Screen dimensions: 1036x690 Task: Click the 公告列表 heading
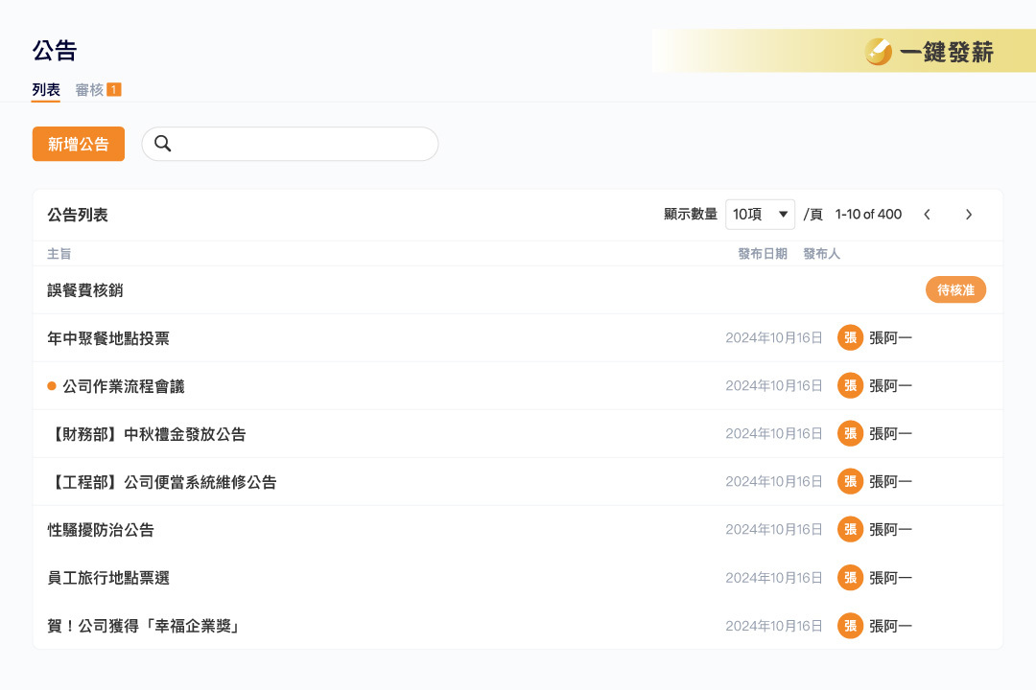pyautogui.click(x=78, y=215)
